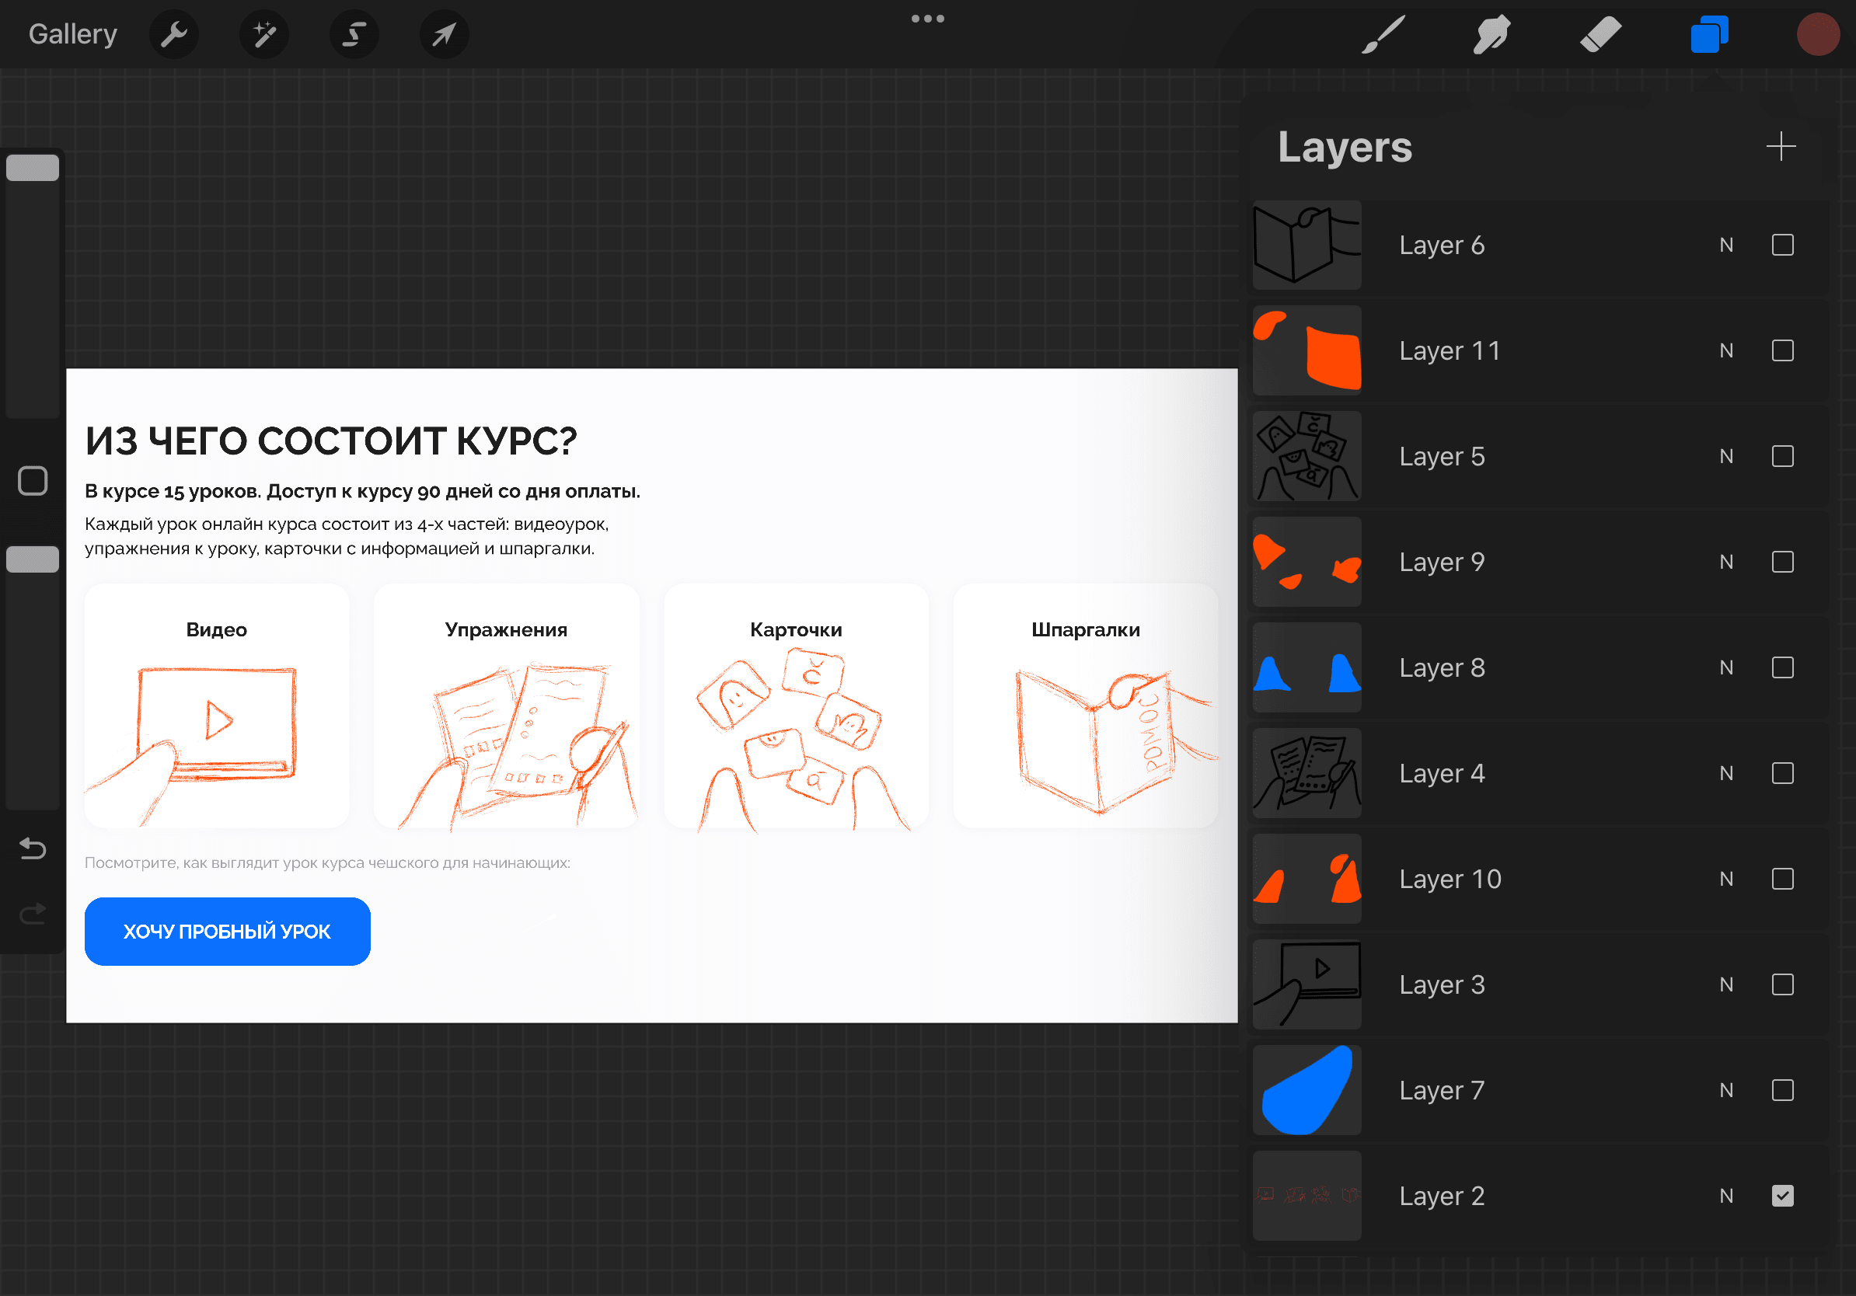Viewport: 1856px width, 1296px height.
Task: Open the Actions wrench menu
Action: [174, 35]
